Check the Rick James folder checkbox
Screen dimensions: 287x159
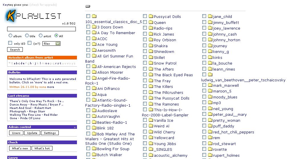coord(145,34)
